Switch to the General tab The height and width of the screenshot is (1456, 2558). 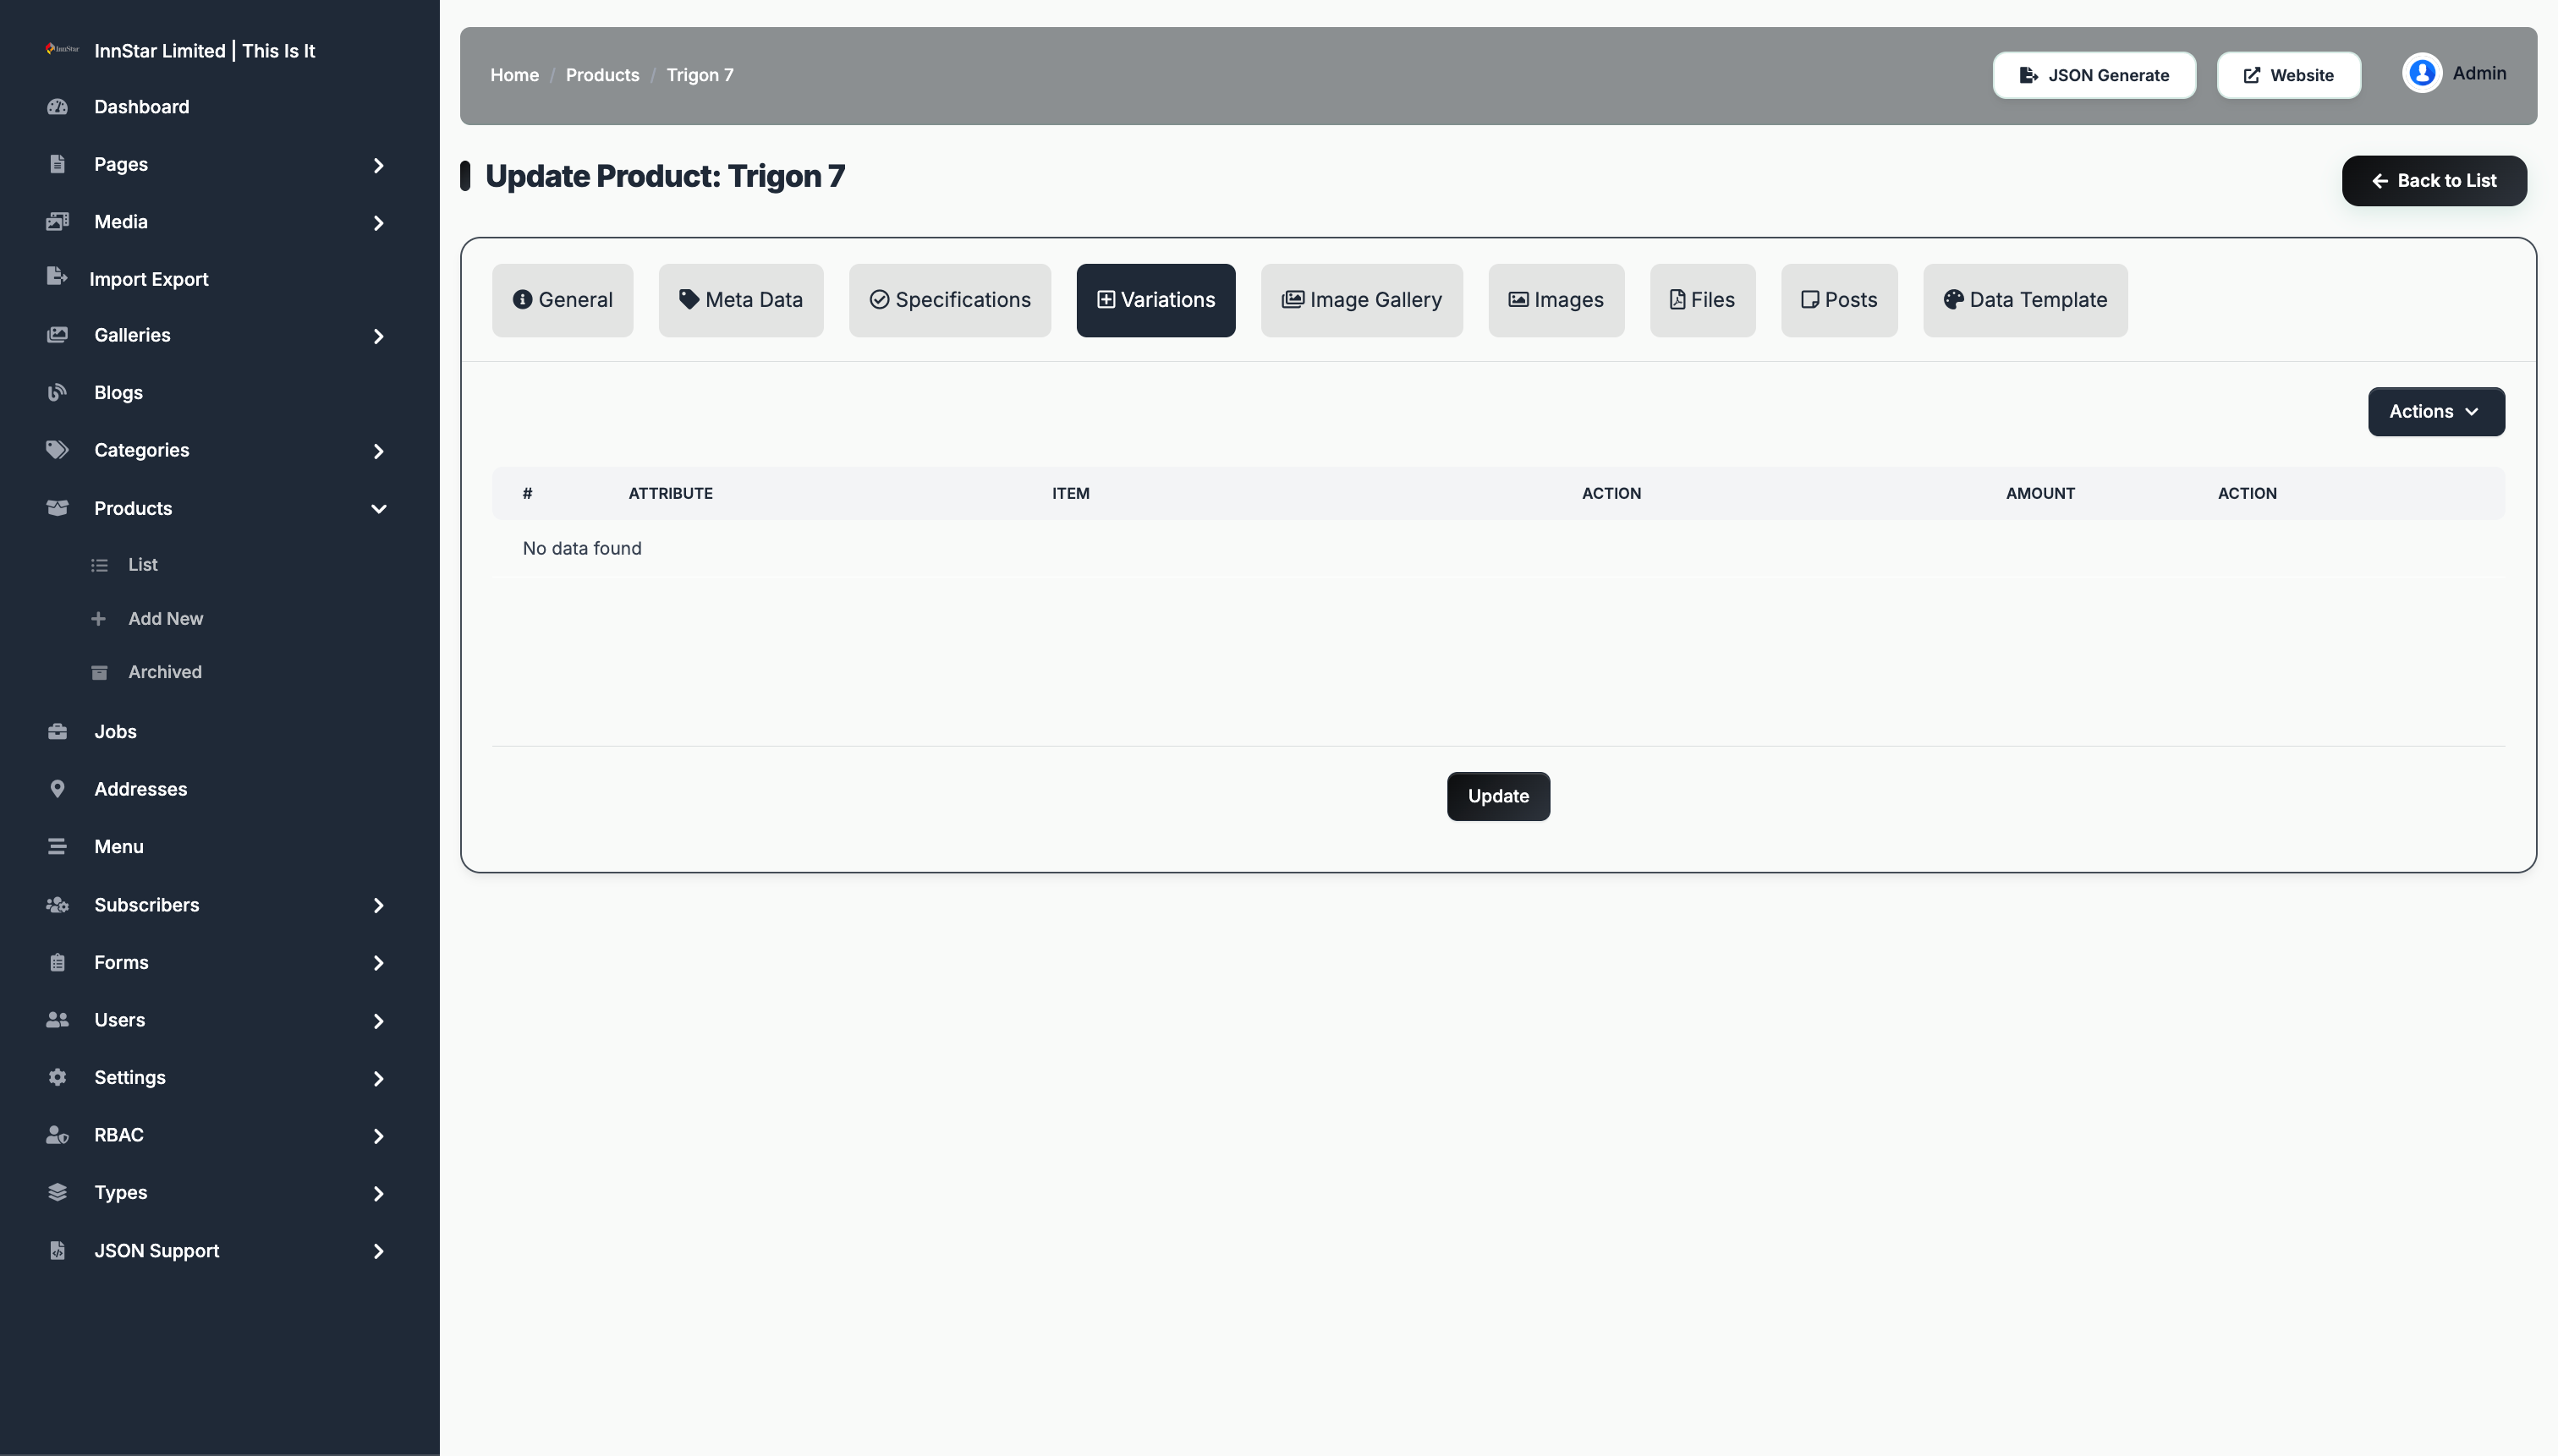click(563, 300)
